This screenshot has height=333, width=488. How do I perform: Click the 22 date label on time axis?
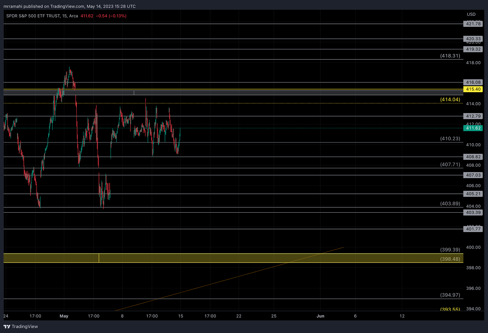tap(239, 316)
